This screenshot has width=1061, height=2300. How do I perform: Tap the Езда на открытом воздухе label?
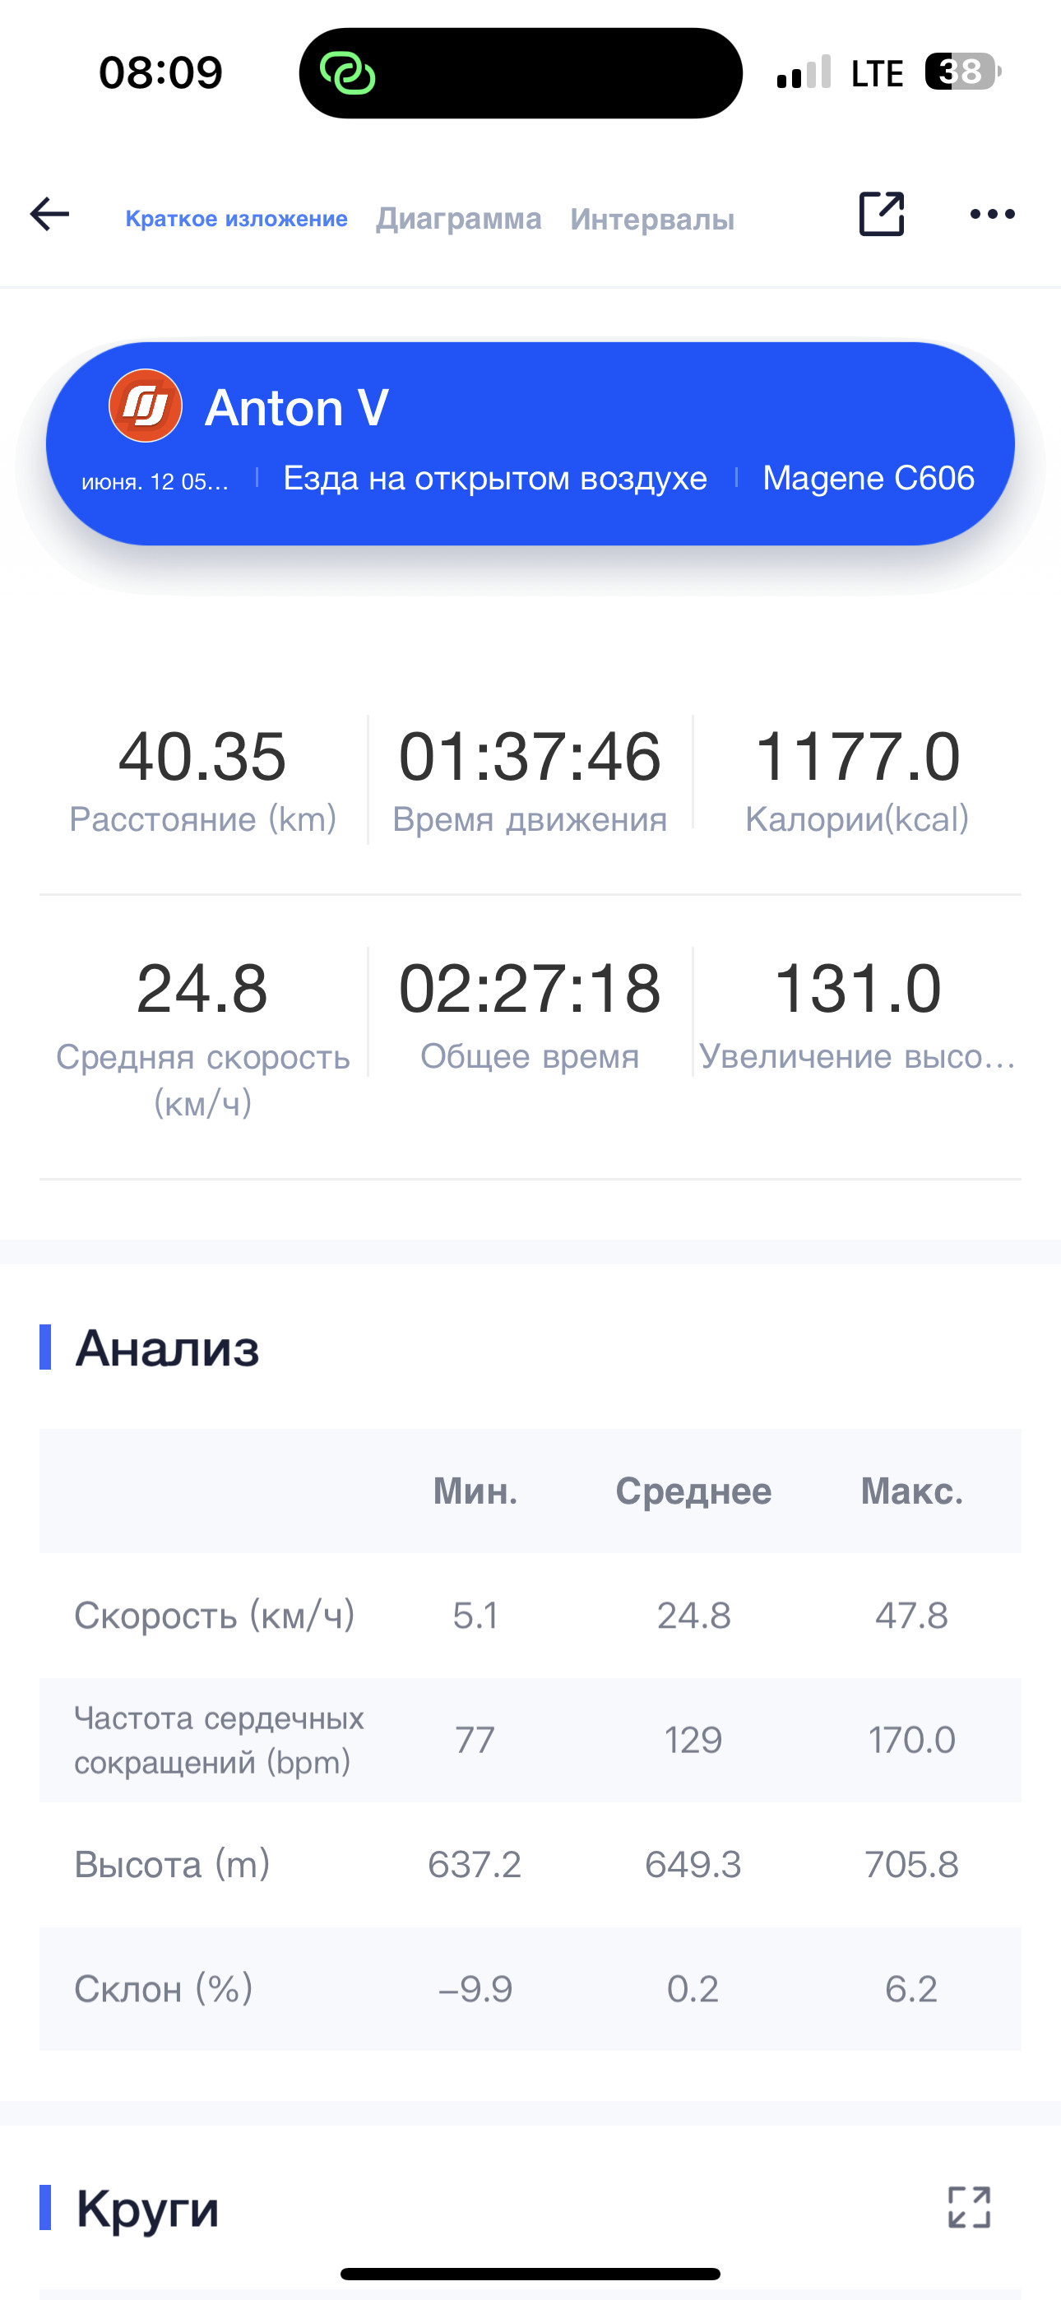495,479
